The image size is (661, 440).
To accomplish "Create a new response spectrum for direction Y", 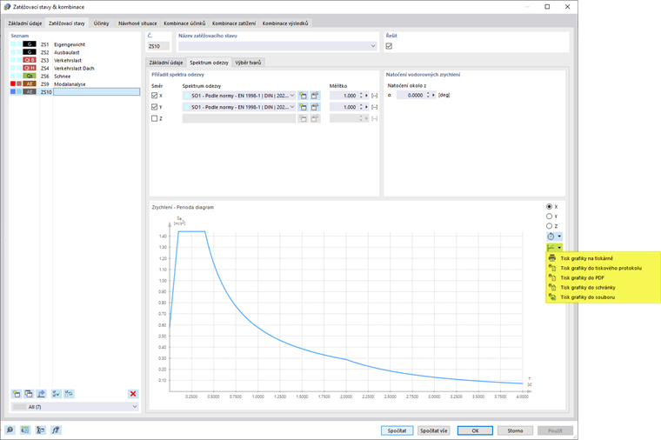I will pyautogui.click(x=303, y=107).
